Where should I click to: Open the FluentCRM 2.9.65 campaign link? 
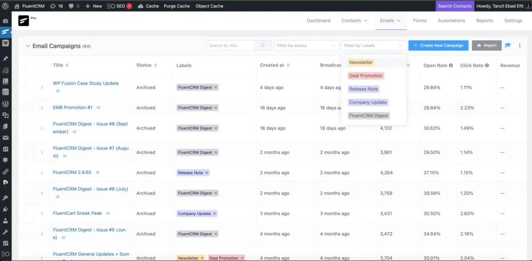pyautogui.click(x=72, y=172)
